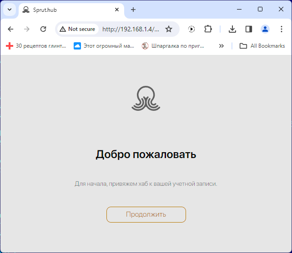The height and width of the screenshot is (253, 292).
Task: Toggle the side panel icon
Action: 249,29
